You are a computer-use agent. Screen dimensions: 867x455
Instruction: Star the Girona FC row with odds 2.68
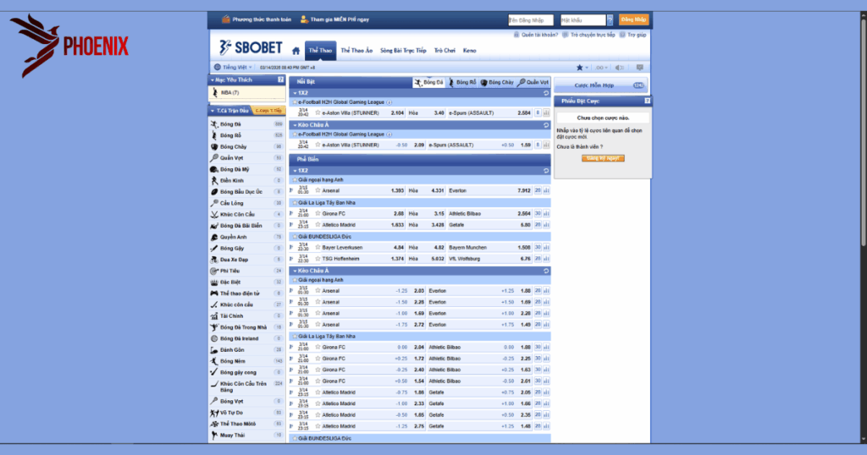tap(318, 213)
